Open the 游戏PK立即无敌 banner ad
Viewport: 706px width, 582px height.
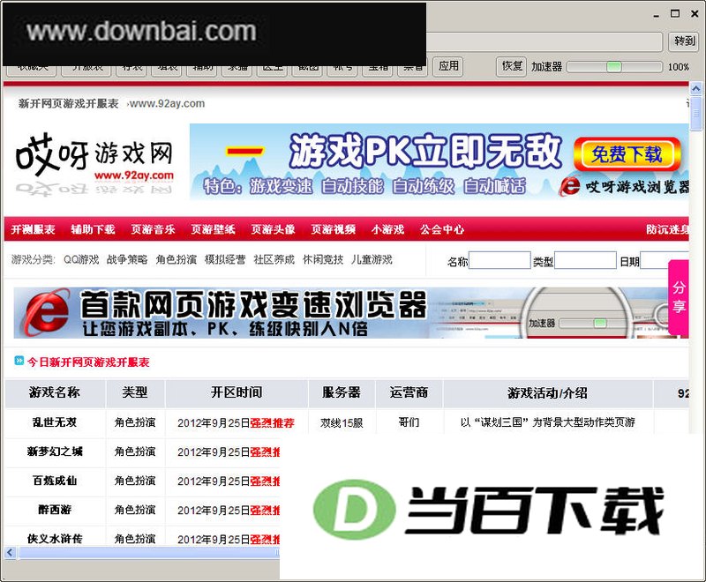click(x=439, y=162)
